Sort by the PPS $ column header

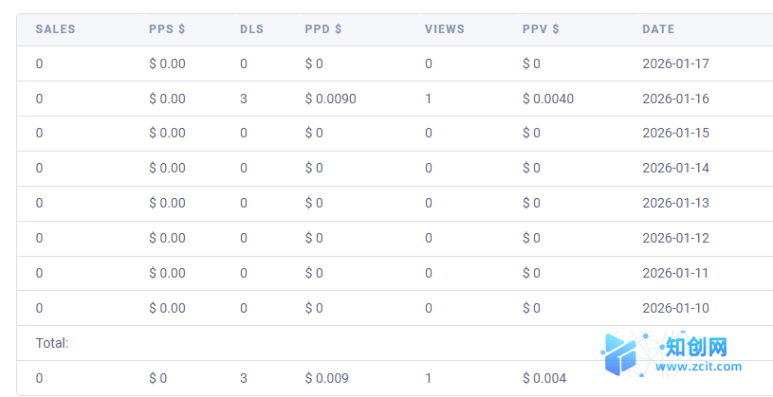[x=167, y=29]
